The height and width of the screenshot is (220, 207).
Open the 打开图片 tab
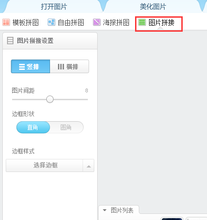click(x=54, y=7)
